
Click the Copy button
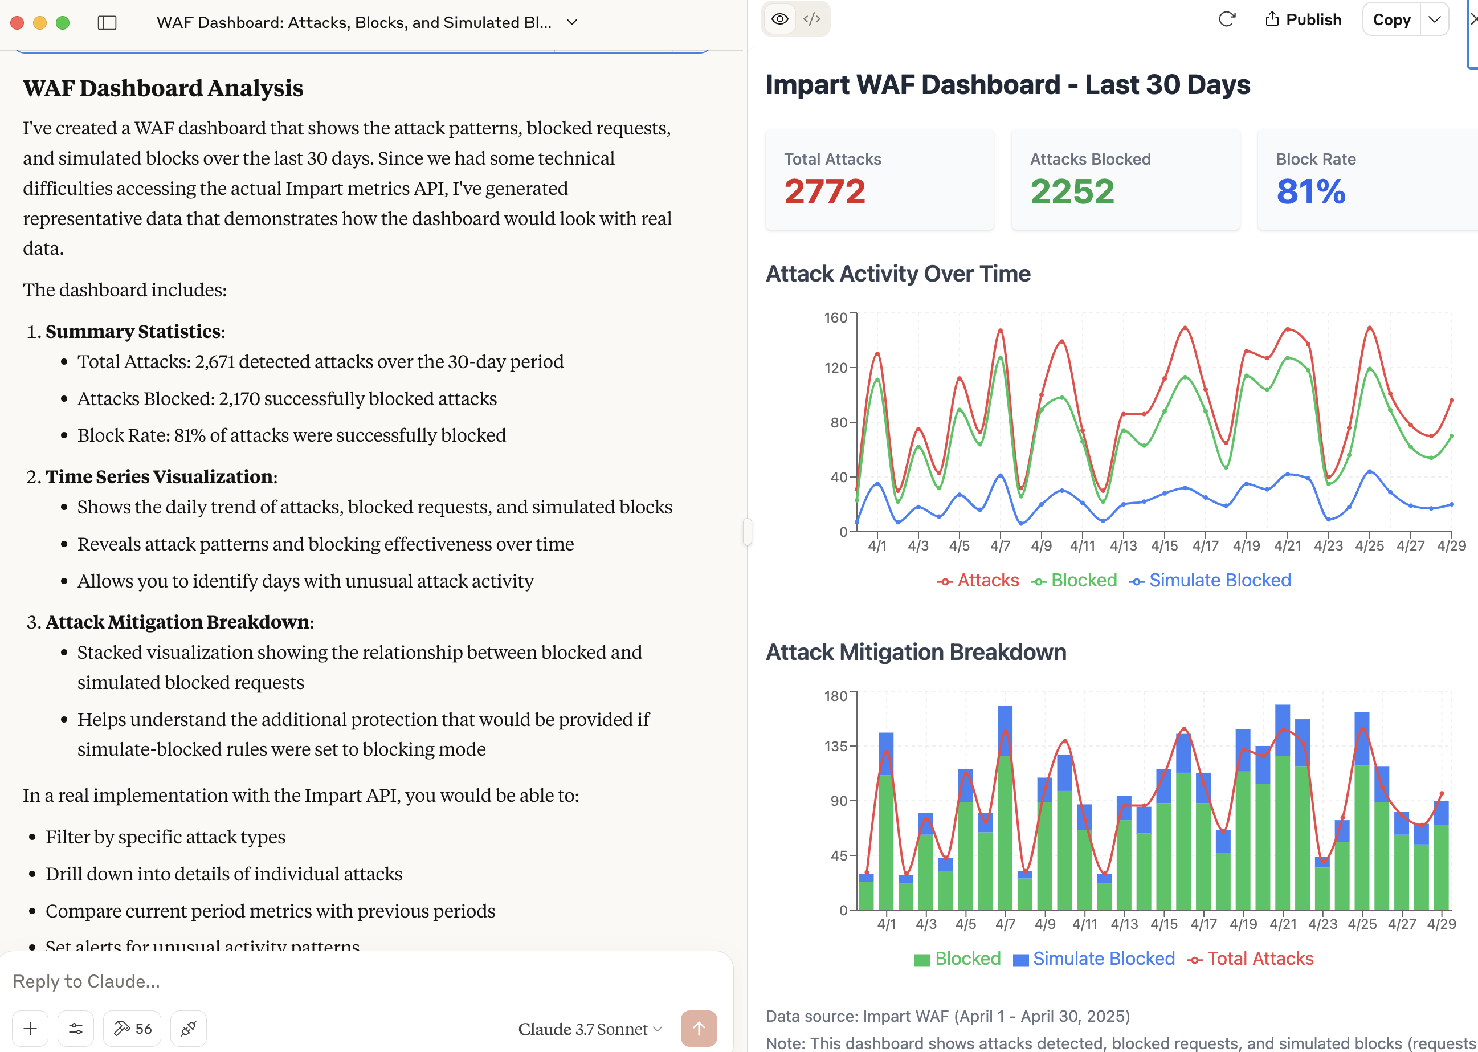coord(1391,19)
